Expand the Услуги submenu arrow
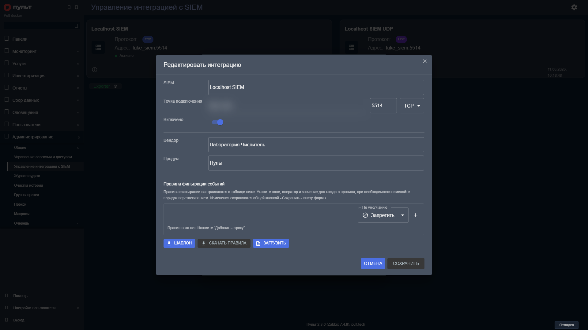The image size is (588, 330). tap(78, 64)
